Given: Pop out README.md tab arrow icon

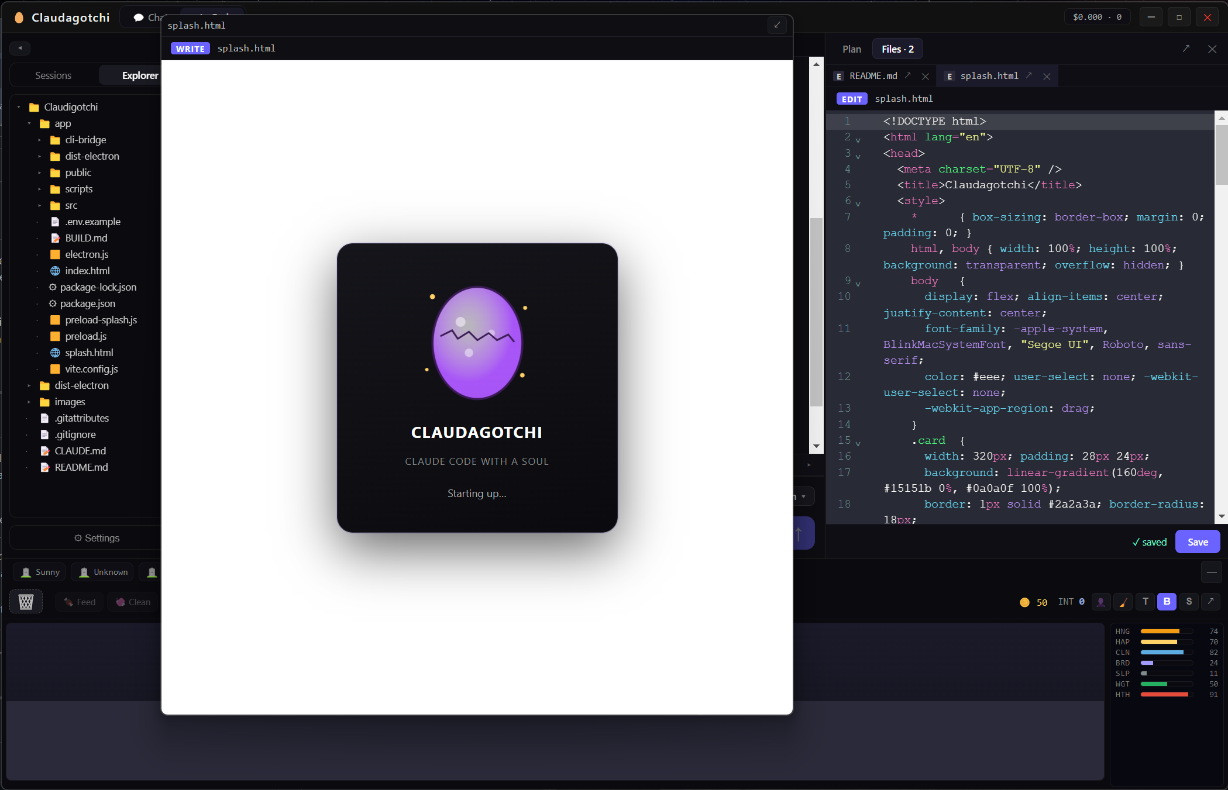Looking at the screenshot, I should (x=908, y=75).
